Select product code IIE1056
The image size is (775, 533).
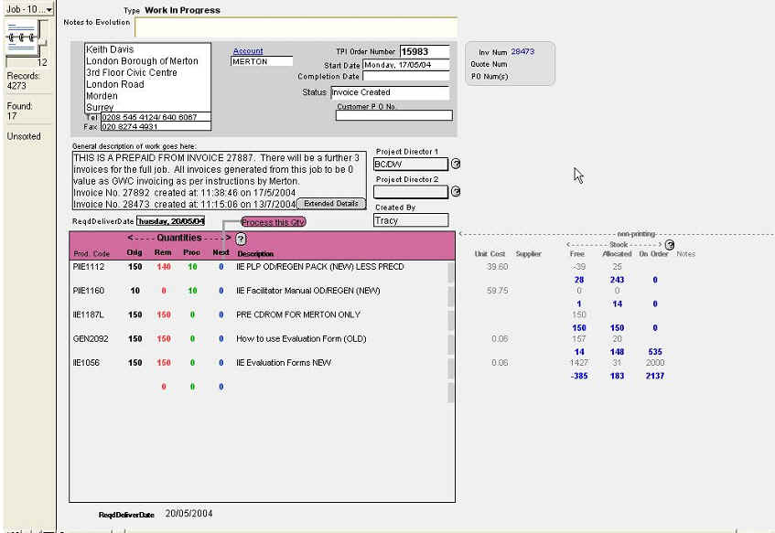(87, 363)
